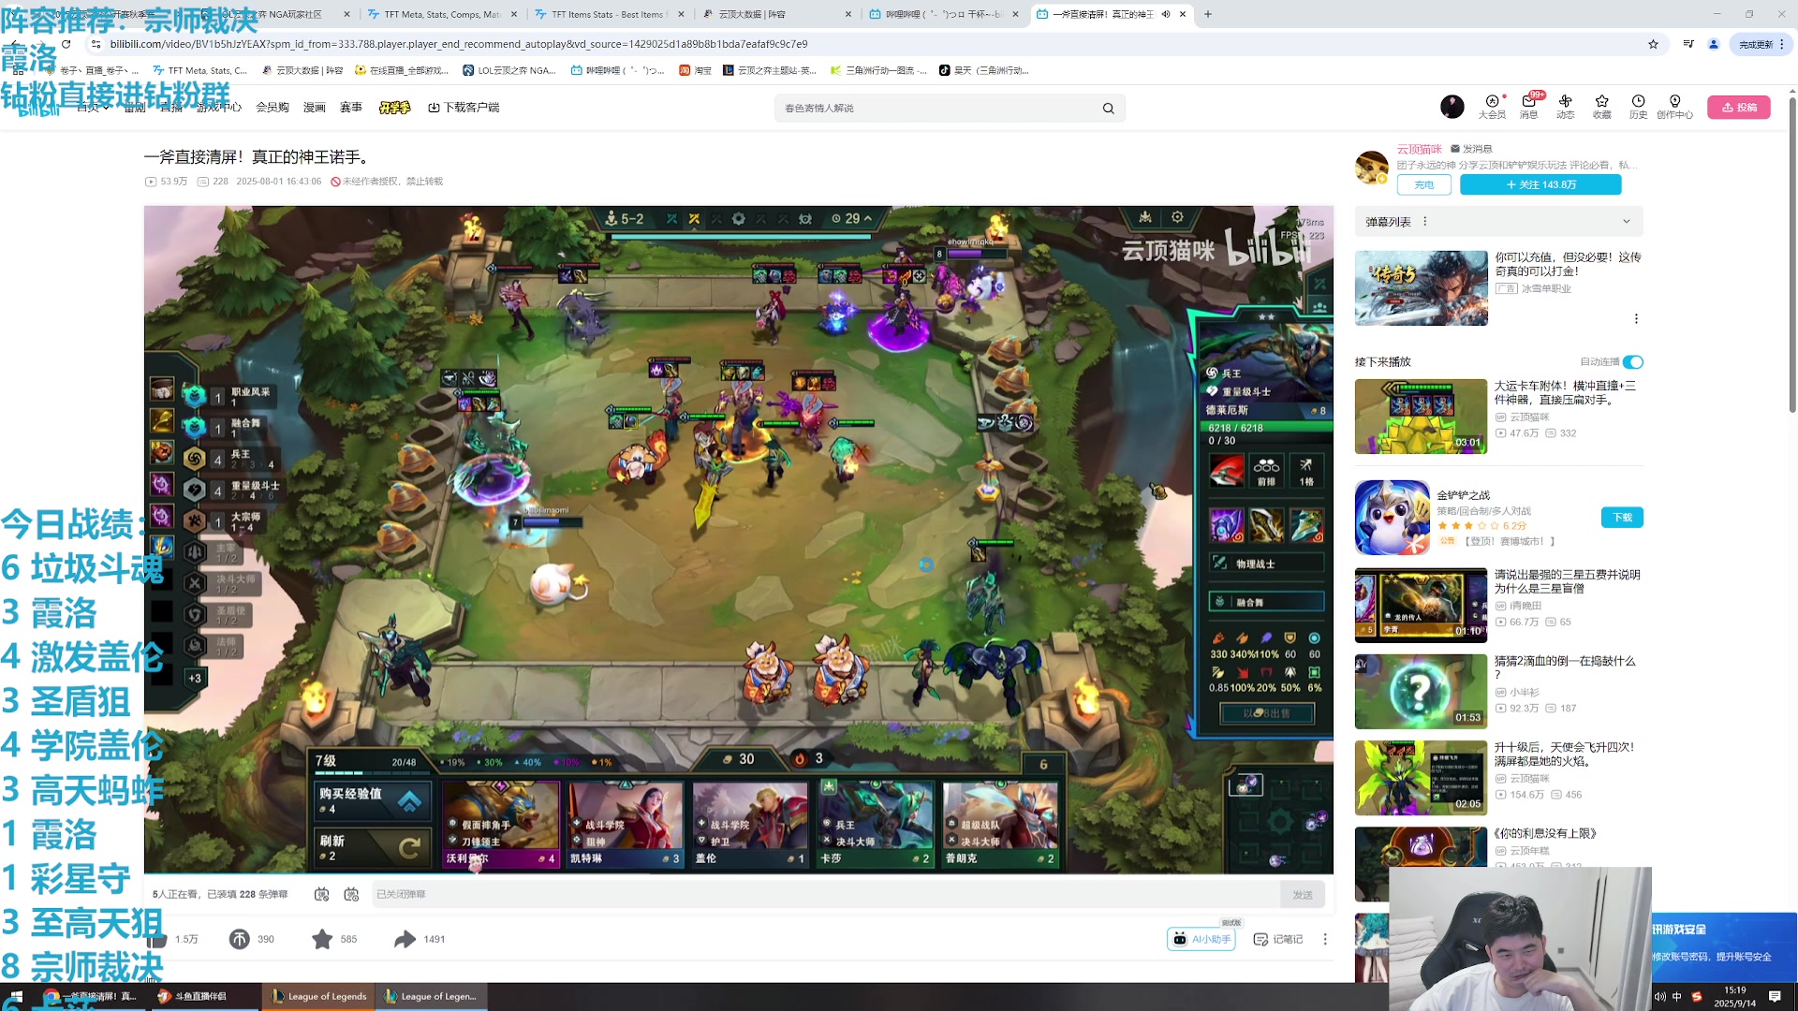Click the user avatar in bilibili header
The width and height of the screenshot is (1798, 1011).
click(x=1452, y=107)
